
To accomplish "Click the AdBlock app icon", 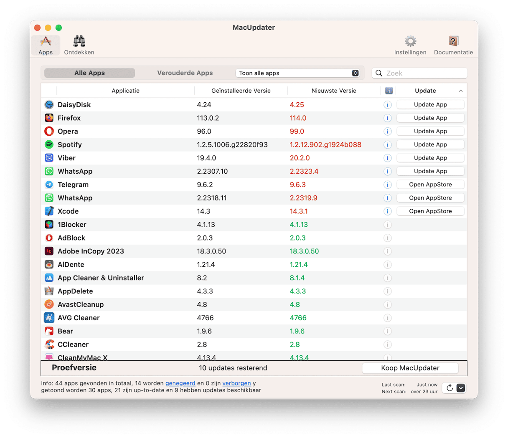I will click(x=49, y=238).
